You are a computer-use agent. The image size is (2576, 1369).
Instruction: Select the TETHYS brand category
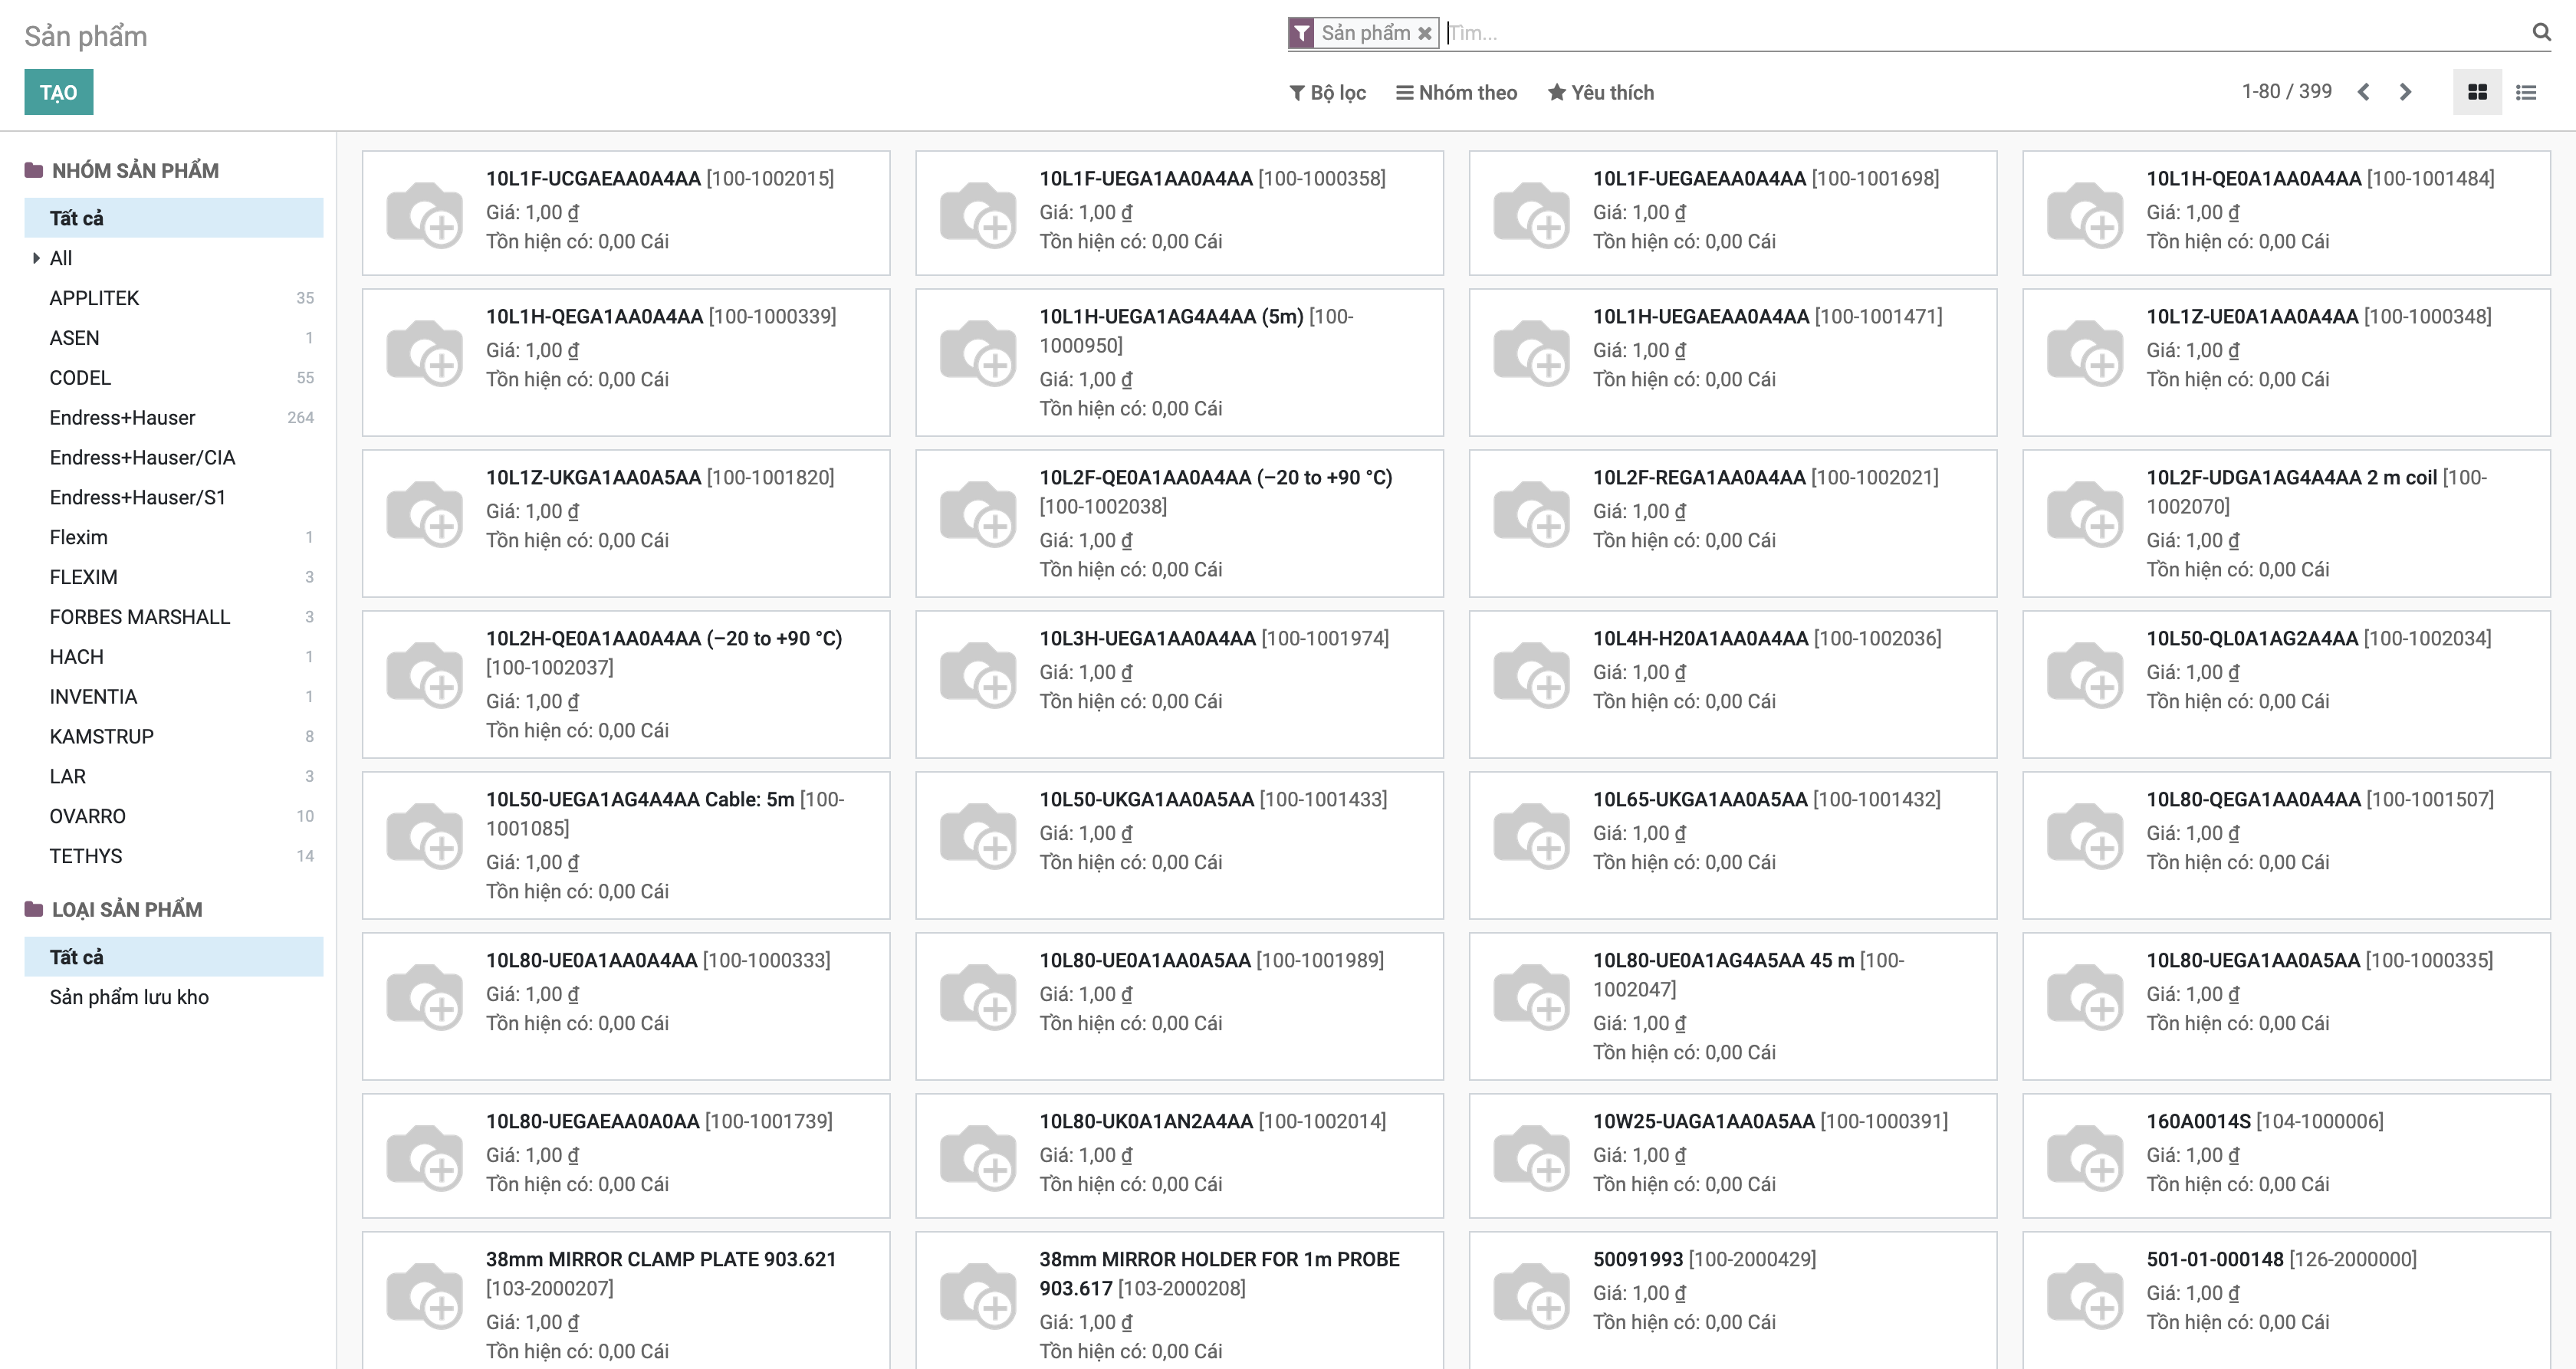point(86,855)
